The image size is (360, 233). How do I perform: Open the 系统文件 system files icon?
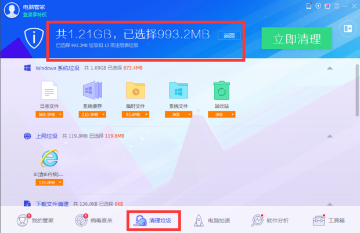(178, 90)
